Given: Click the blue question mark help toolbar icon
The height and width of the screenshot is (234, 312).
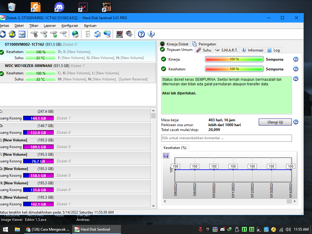Looking at the screenshot, I should pyautogui.click(x=141, y=34).
